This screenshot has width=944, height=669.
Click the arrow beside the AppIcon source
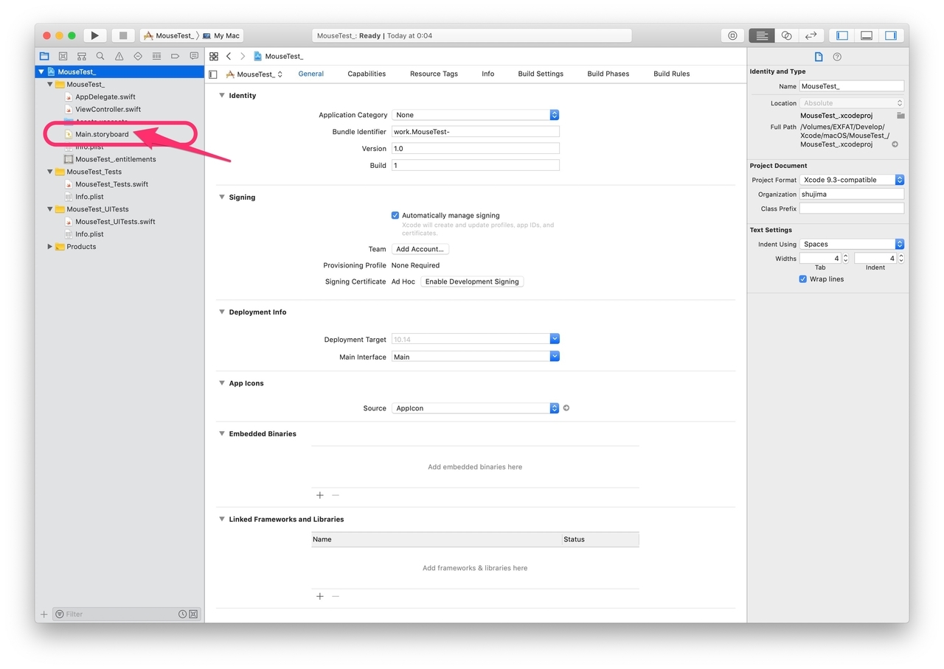566,408
